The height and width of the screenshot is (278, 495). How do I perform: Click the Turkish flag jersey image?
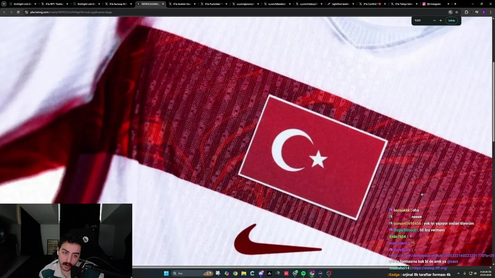click(313, 156)
